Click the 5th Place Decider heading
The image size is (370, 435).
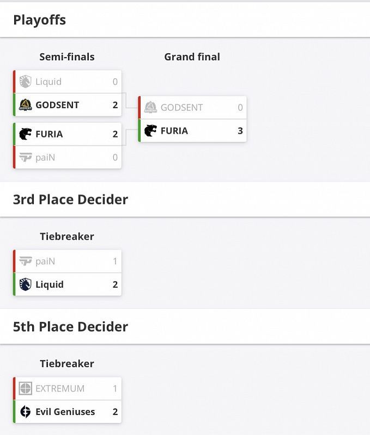(x=70, y=327)
